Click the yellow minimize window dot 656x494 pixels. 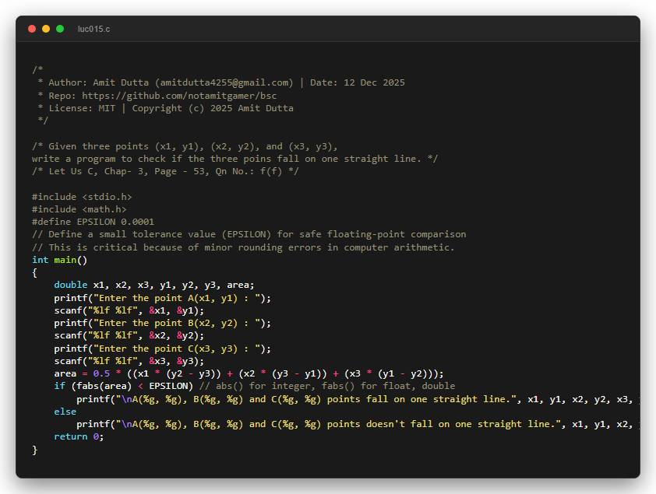point(46,29)
